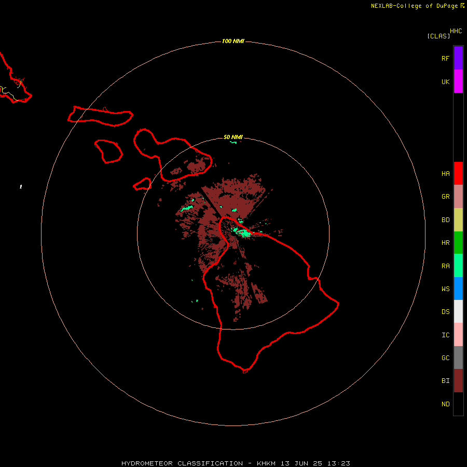Viewport: 467px width, 467px height.
Task: Click the green rain echo on the 50 NMI ring
Action: [x=233, y=142]
